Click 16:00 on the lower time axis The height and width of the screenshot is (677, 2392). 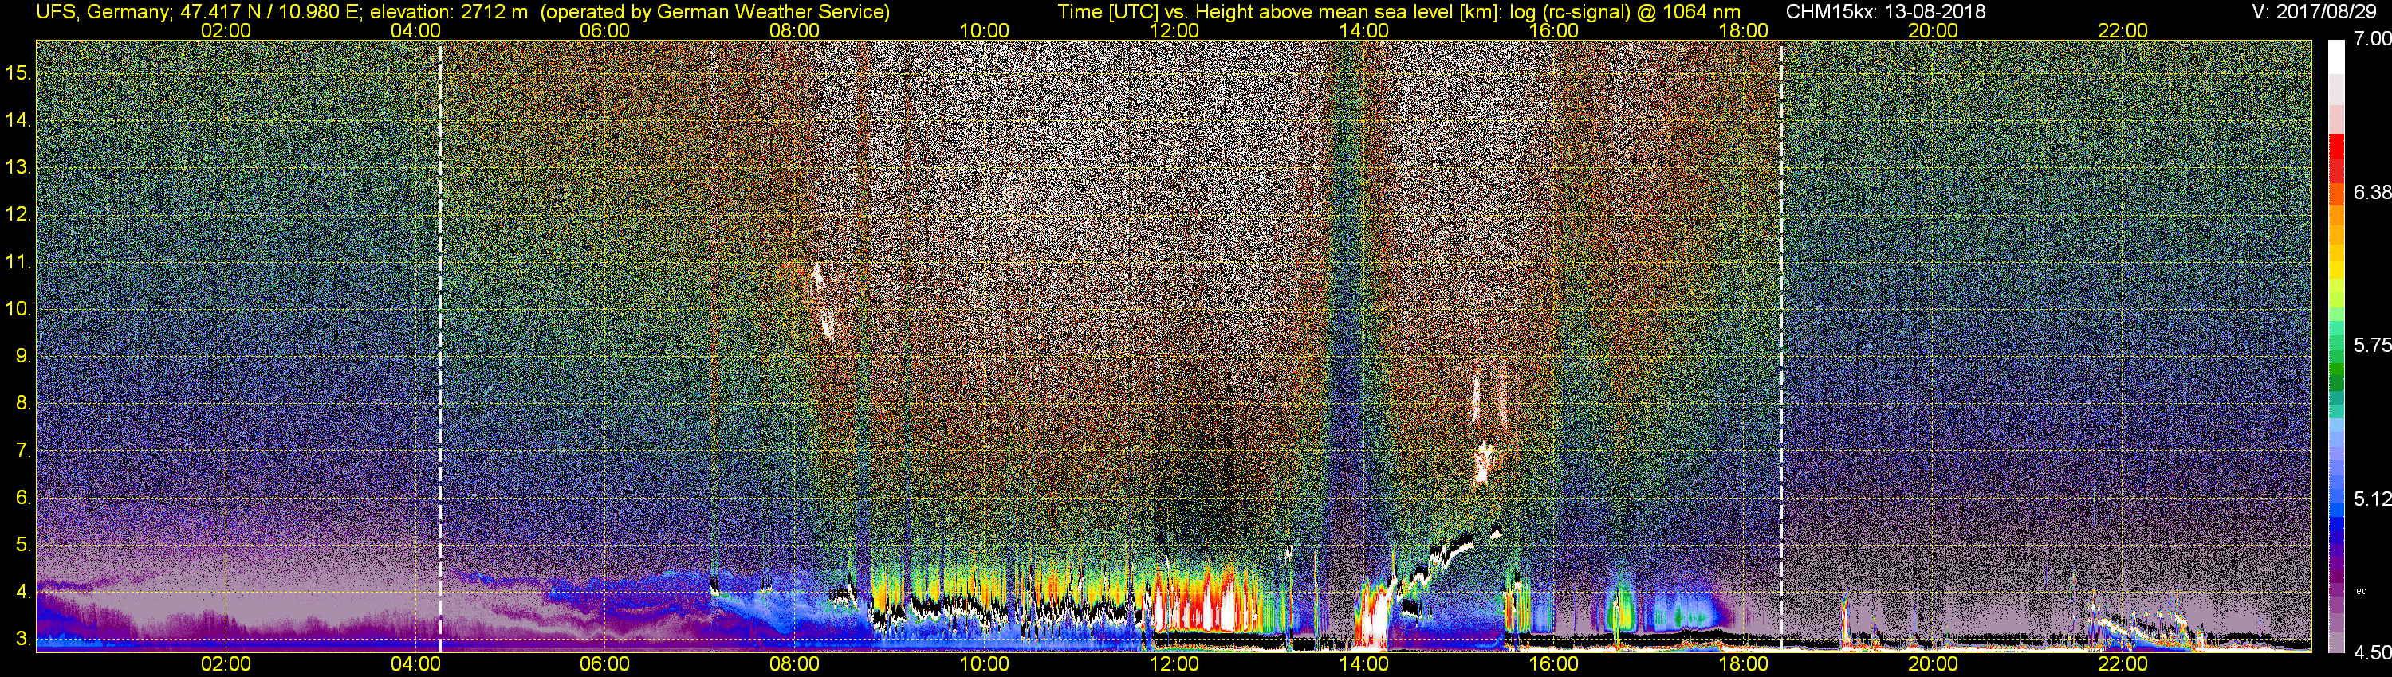click(x=1553, y=665)
